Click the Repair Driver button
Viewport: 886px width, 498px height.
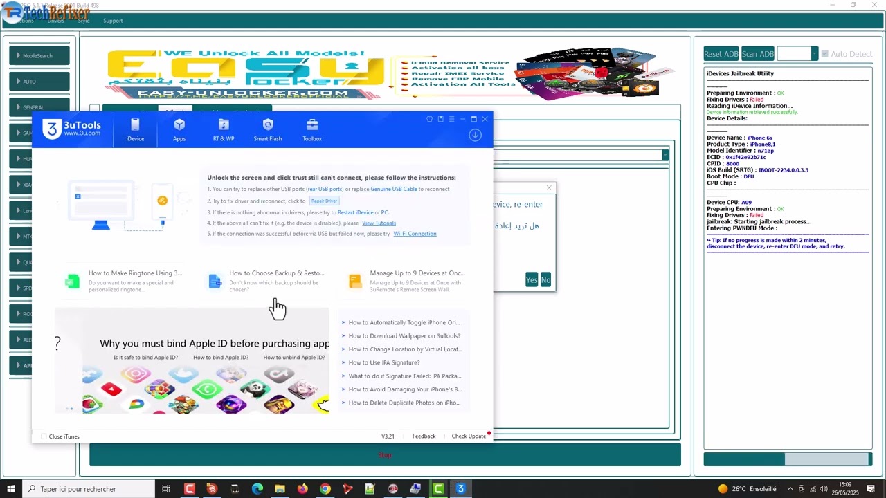[x=324, y=201]
